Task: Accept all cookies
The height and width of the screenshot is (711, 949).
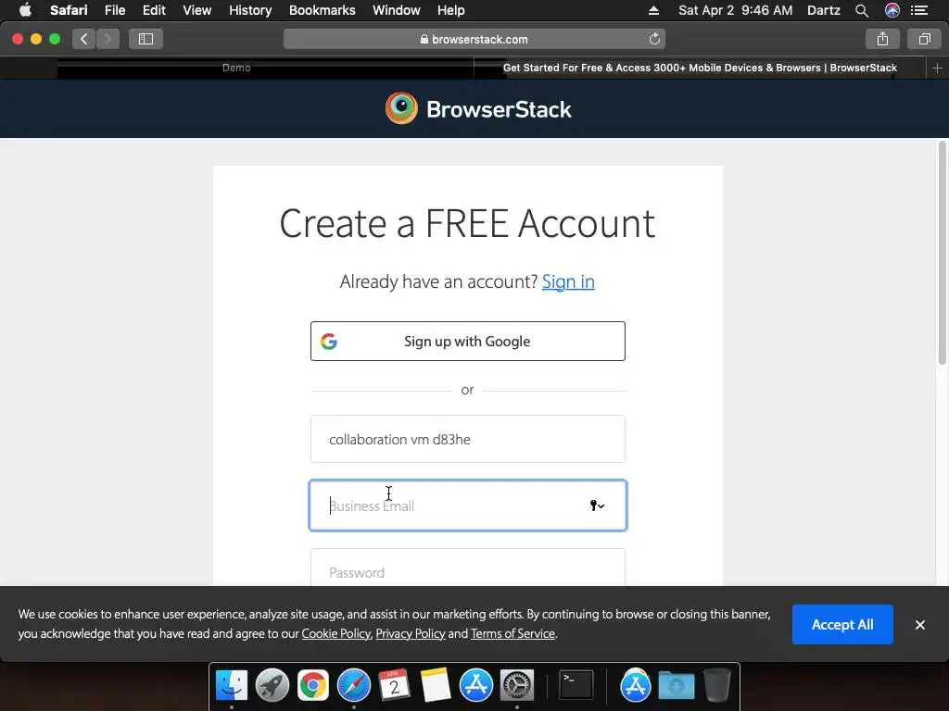Action: pos(842,625)
